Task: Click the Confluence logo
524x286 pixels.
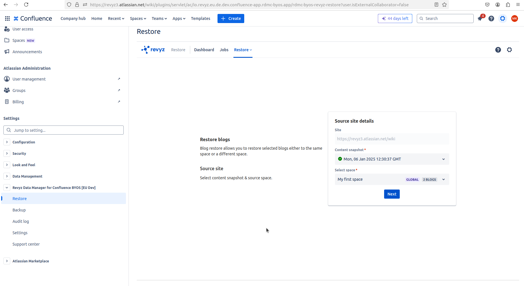Action: tap(33, 18)
